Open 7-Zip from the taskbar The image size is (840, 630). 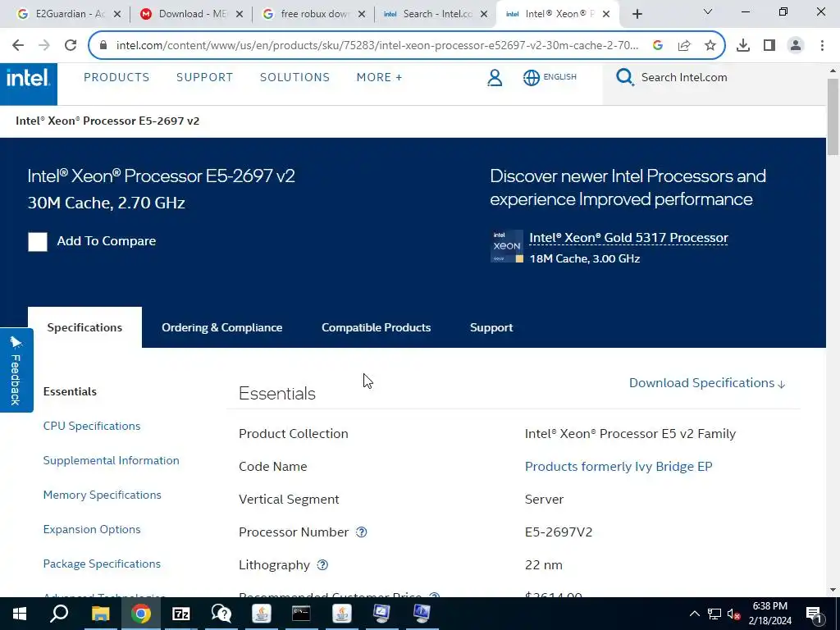pyautogui.click(x=180, y=614)
